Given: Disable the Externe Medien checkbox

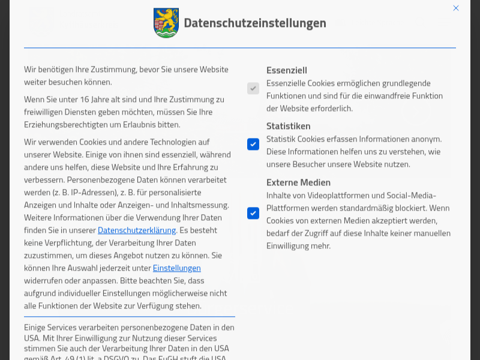Looking at the screenshot, I should (253, 213).
